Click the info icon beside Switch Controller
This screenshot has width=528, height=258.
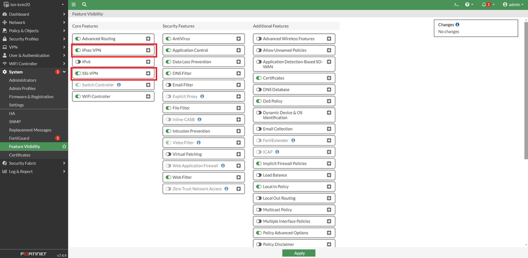coord(119,84)
